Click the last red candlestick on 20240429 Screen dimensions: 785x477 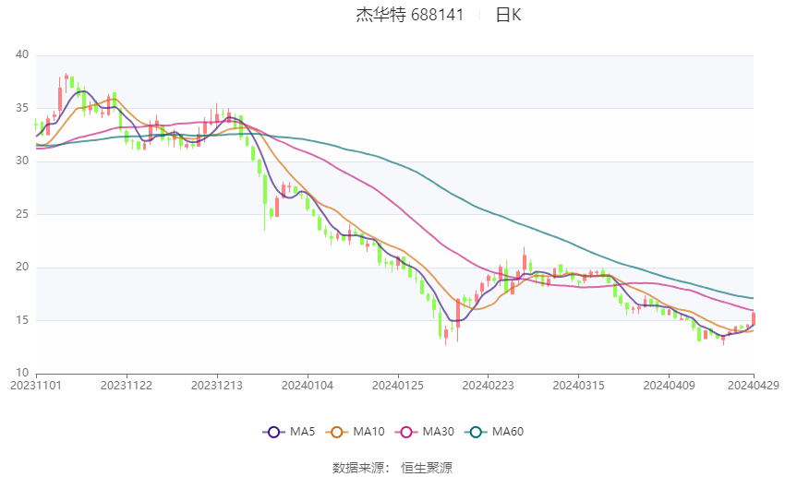pyautogui.click(x=753, y=318)
